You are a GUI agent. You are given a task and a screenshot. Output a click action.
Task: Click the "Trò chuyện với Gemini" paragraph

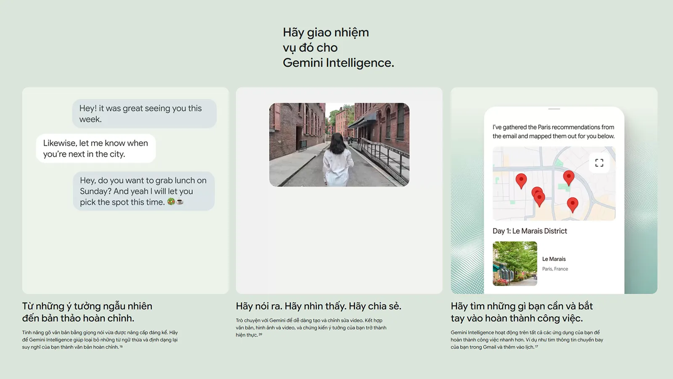311,328
